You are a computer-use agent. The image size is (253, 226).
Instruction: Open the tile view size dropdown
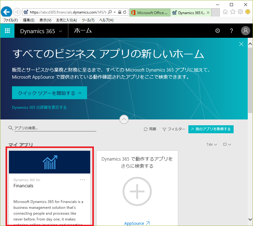(x=227, y=144)
